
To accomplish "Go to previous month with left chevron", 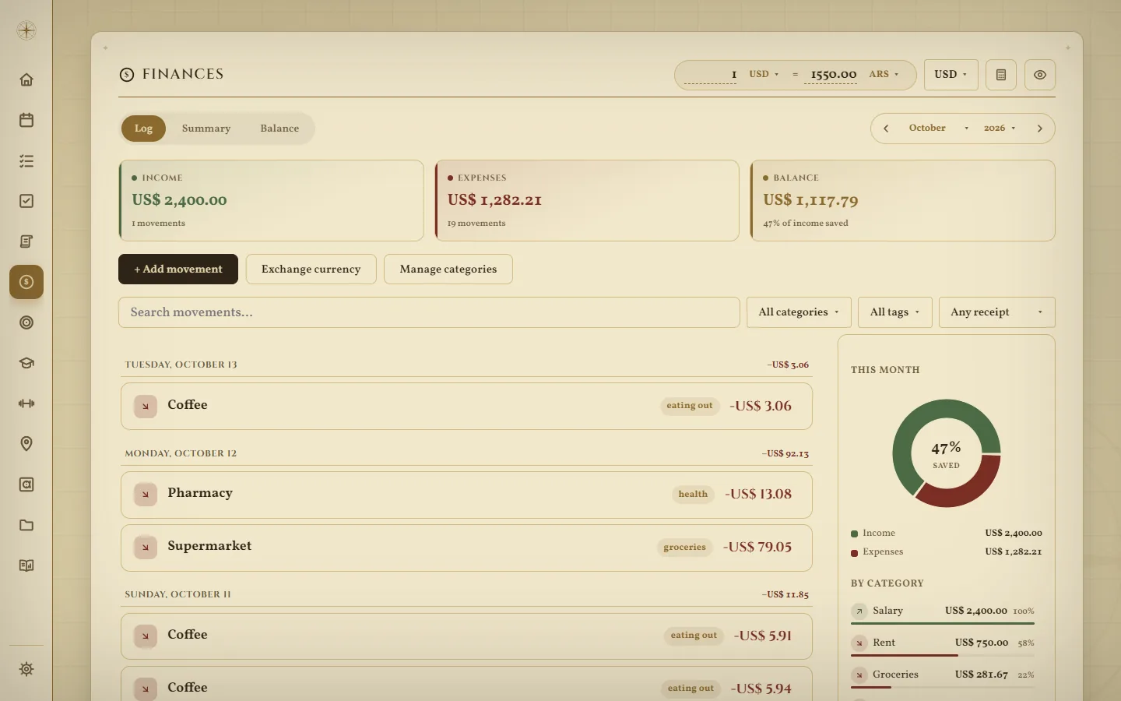I will (886, 129).
